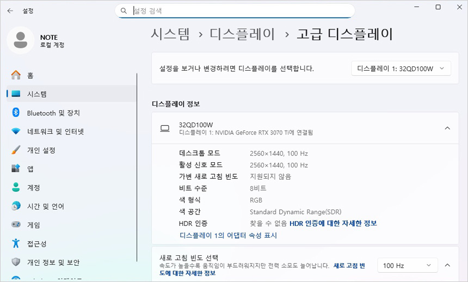Click the Home (홈) house icon
468x282 pixels.
pos(16,75)
